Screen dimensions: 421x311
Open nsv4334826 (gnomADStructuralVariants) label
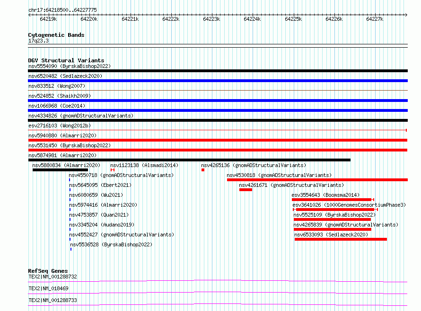pyautogui.click(x=81, y=116)
